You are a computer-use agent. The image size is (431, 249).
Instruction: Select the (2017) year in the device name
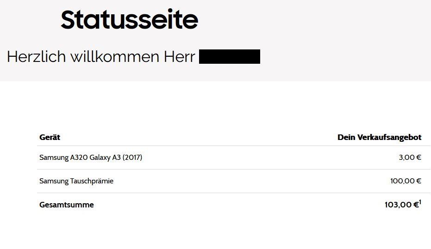pos(132,158)
